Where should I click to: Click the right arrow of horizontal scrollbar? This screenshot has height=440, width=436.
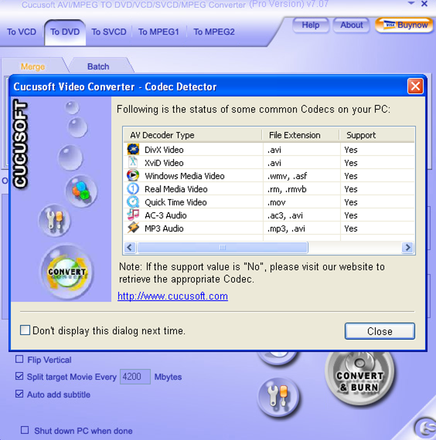click(407, 248)
